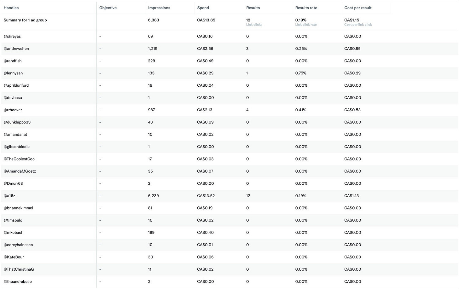Click results rate 0.41% for @rrhoover

(x=301, y=110)
